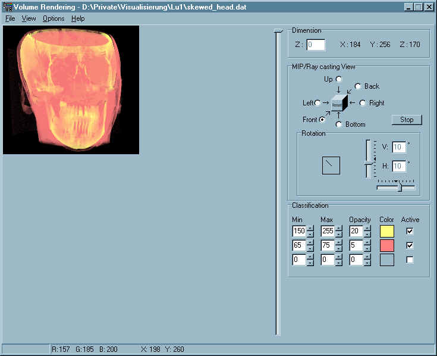Screen dimensions: 437x356
Task: Pick the red classification color swatch
Action: pyautogui.click(x=386, y=245)
